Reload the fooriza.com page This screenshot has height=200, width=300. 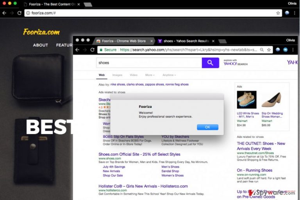click(19, 13)
